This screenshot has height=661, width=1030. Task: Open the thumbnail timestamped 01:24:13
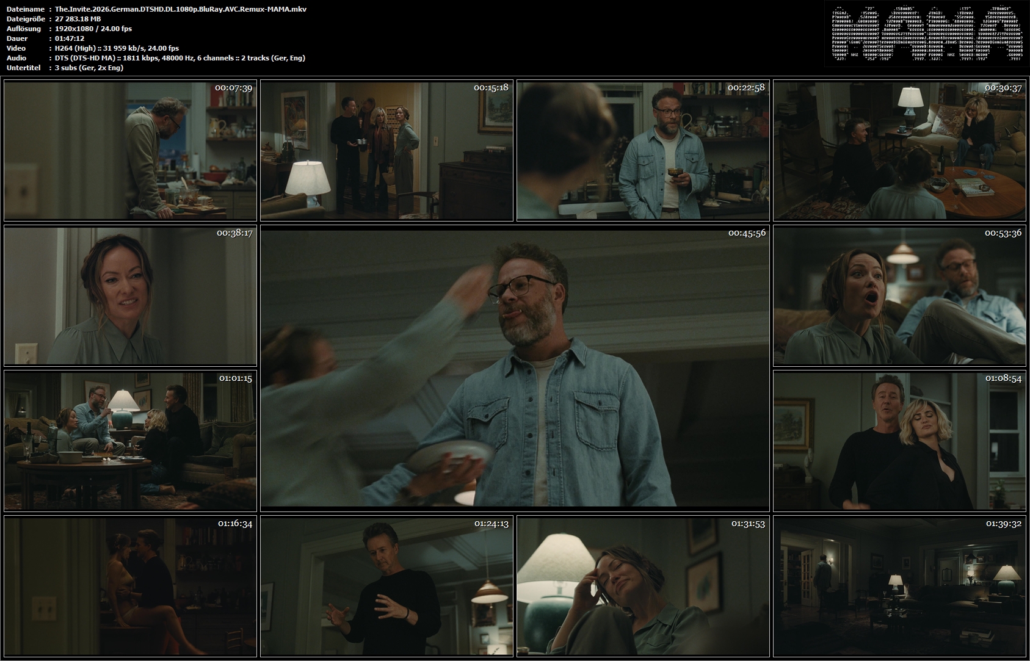coord(386,587)
